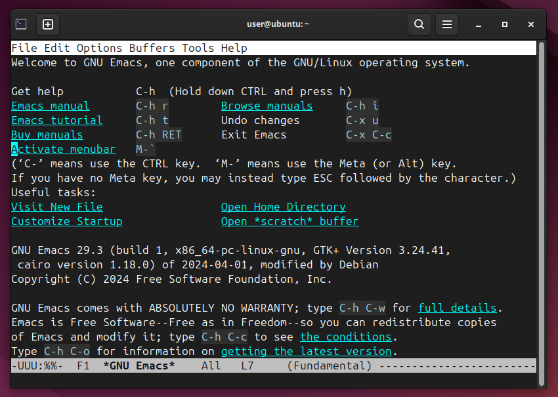Click the Buy manuals link
This screenshot has width=558, height=397.
click(47, 135)
